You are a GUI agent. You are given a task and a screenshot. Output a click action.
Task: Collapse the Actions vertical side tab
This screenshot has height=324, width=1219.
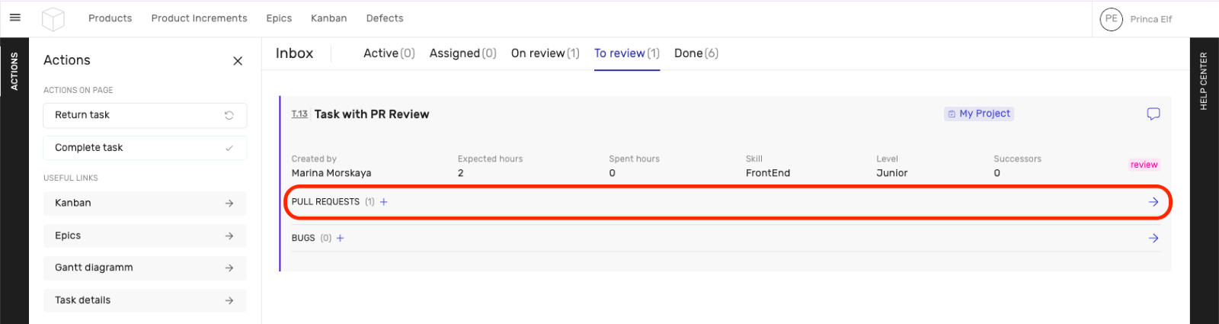pos(14,72)
